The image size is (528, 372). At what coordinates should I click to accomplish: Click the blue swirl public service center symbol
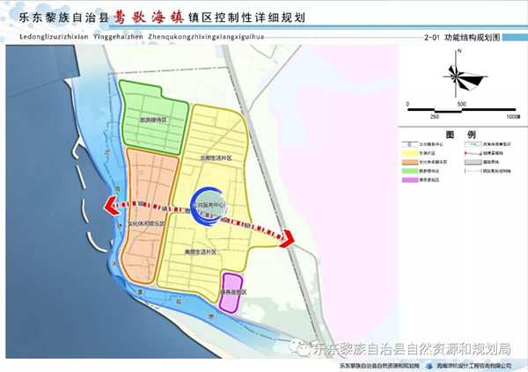(209, 206)
